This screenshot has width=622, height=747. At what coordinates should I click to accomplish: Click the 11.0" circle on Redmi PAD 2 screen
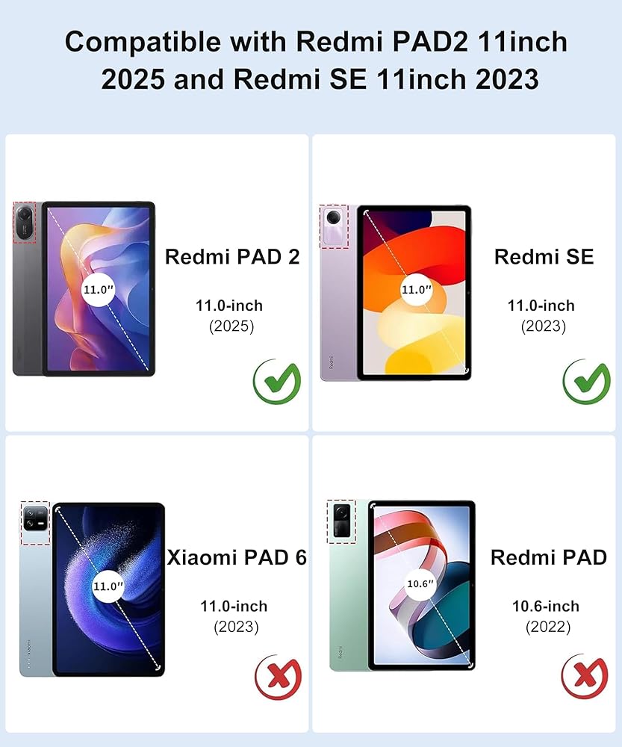98,289
